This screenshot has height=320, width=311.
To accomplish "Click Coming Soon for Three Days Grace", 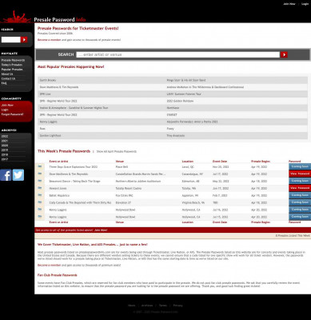I will (300, 166).
